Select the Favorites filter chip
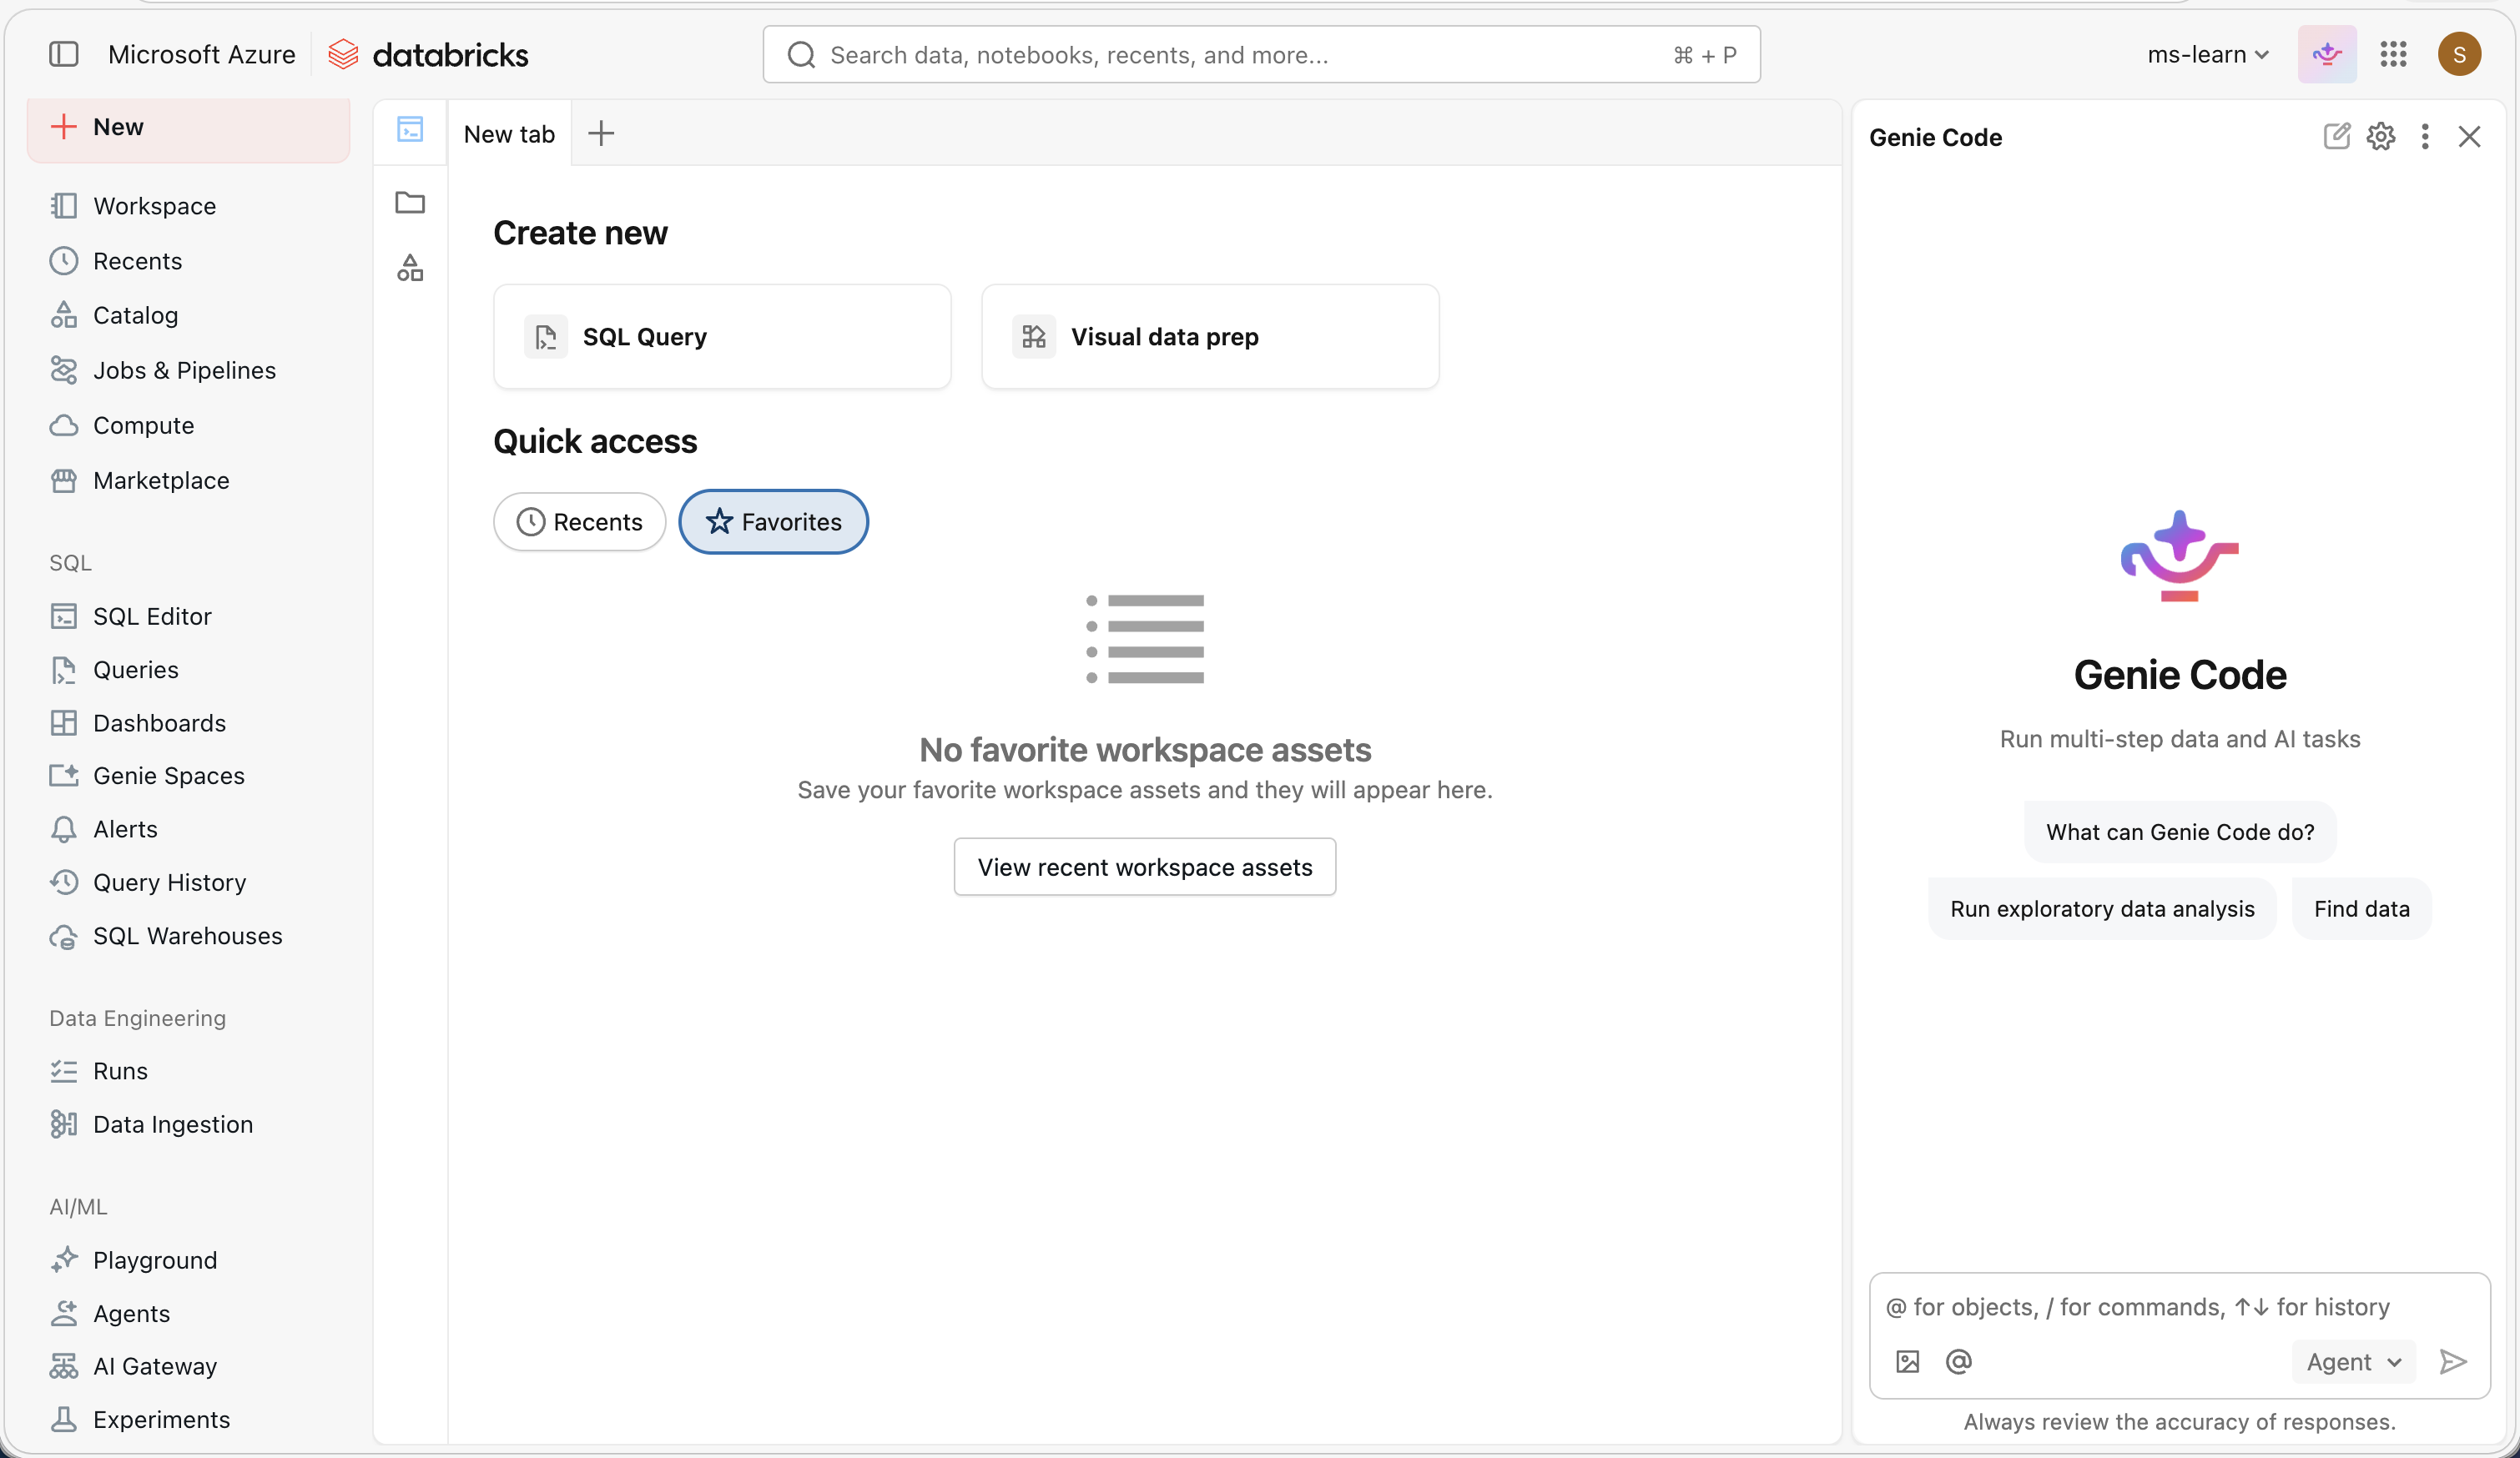Image resolution: width=2520 pixels, height=1458 pixels. tap(773, 521)
